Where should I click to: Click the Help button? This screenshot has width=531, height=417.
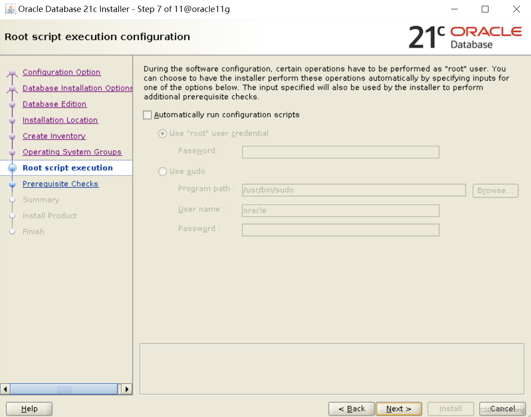29,409
